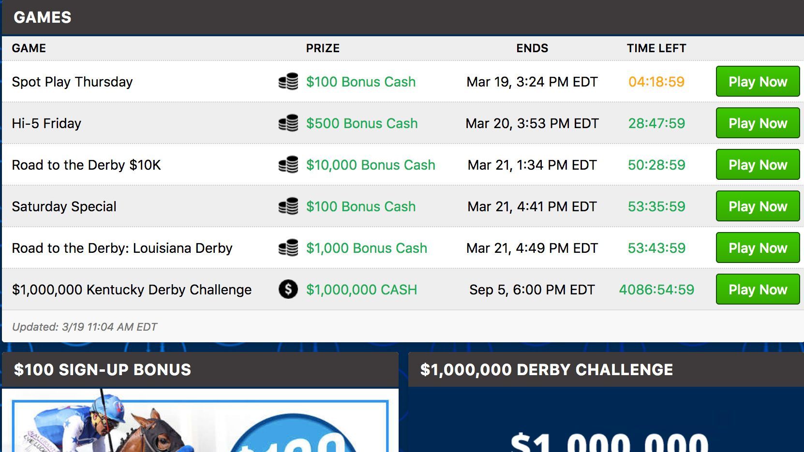
Task: Click coin stack icon in Saturday Special row
Action: [288, 206]
